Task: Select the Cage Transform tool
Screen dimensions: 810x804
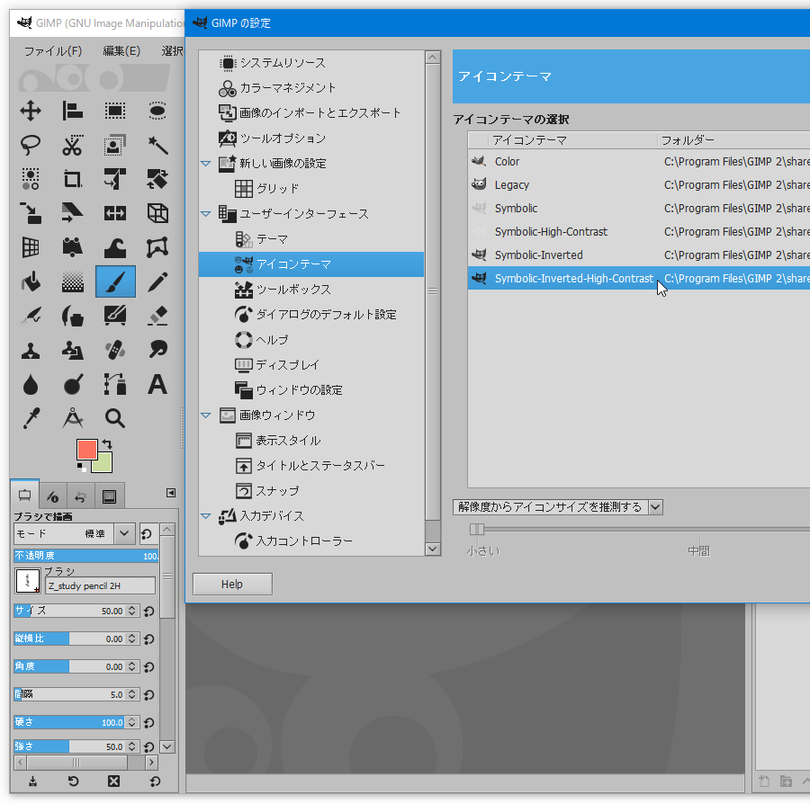Action: click(x=157, y=247)
